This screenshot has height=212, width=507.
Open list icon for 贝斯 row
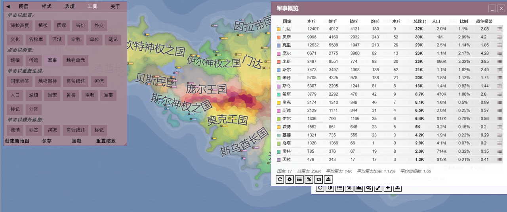coord(499,37)
